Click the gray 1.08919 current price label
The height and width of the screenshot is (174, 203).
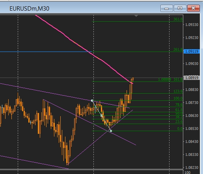pos(192,78)
